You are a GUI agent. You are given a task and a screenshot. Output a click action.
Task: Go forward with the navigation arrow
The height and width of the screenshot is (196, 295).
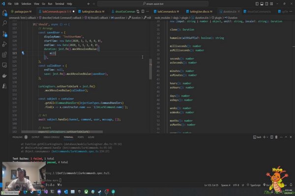tap(94, 4)
